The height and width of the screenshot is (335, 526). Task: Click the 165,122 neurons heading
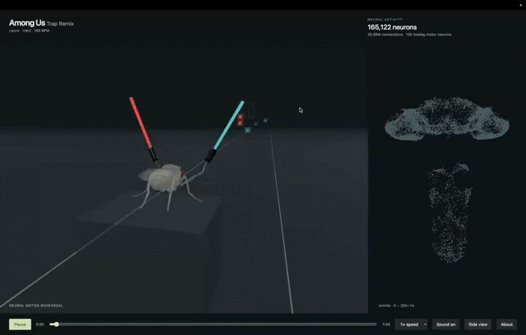(392, 28)
